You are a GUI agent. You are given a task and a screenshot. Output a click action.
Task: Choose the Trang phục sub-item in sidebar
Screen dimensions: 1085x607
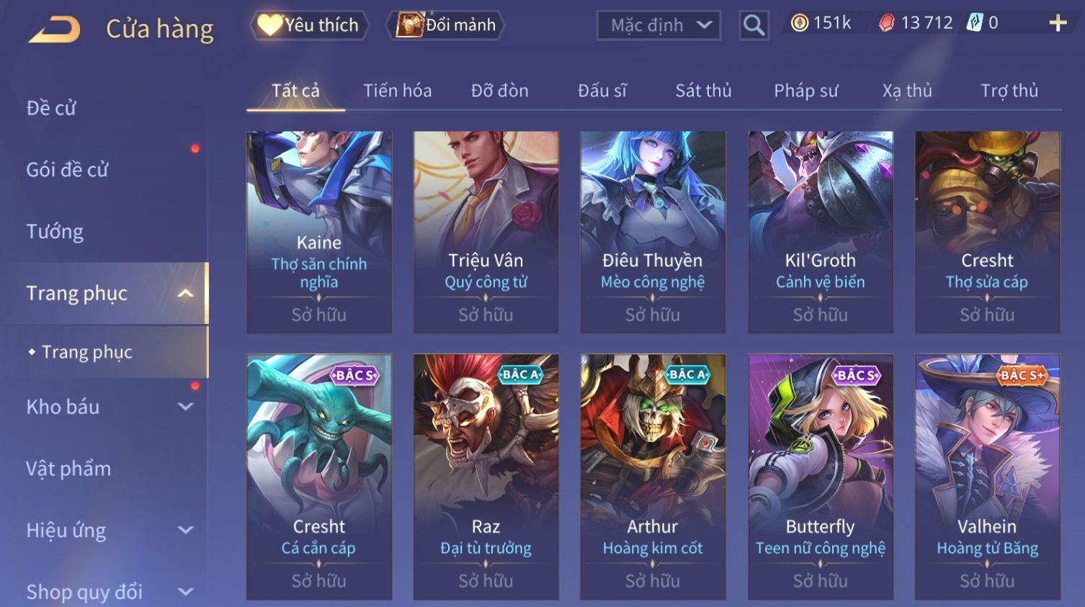86,352
